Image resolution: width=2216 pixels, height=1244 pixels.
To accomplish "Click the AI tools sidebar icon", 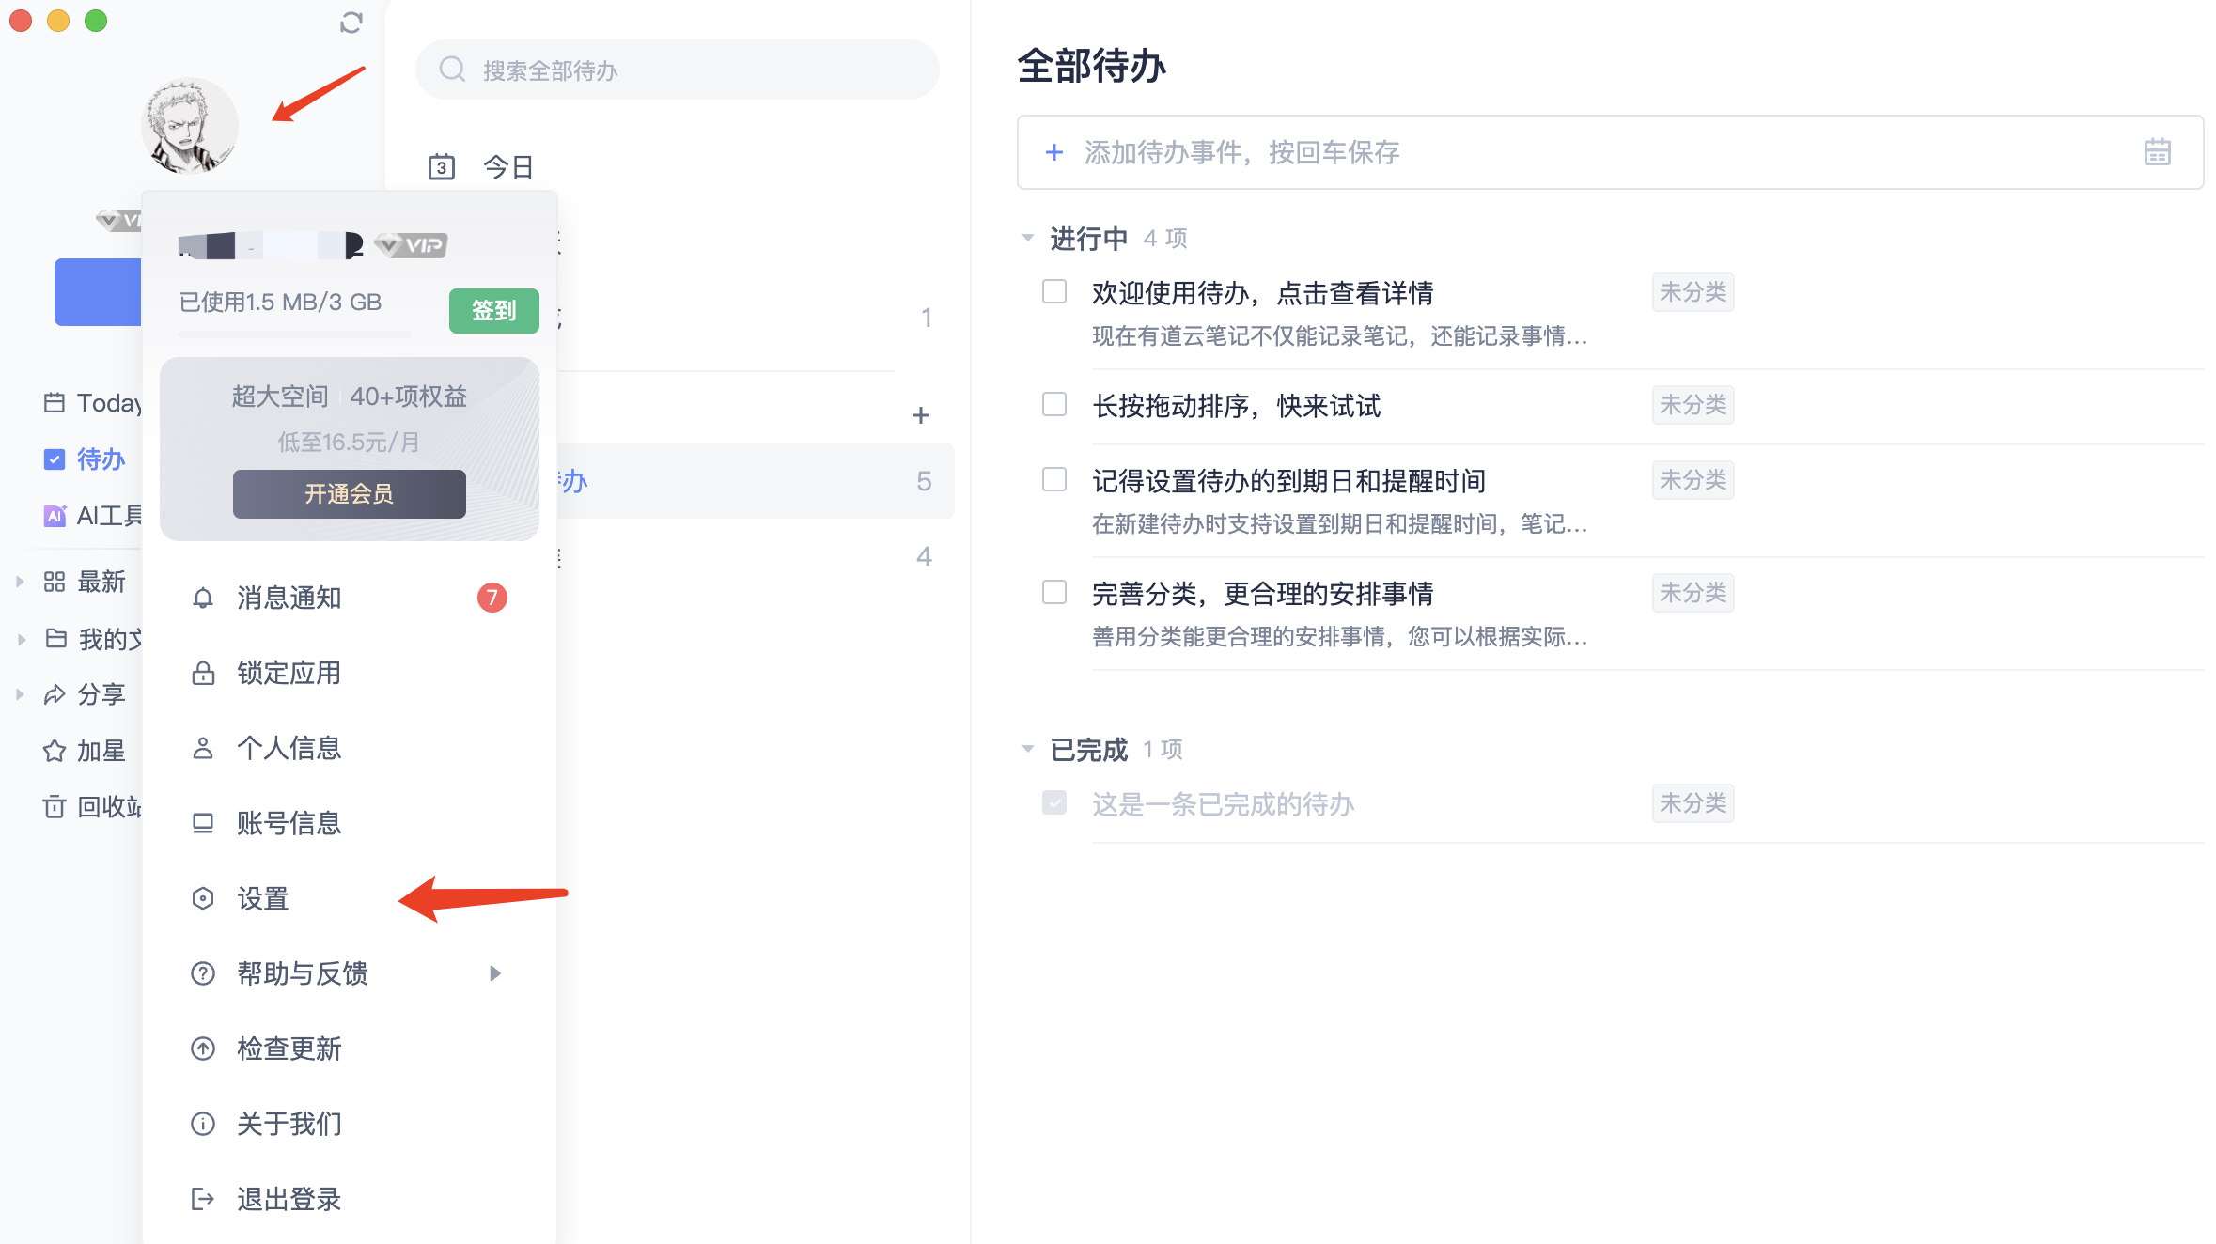I will (x=55, y=516).
